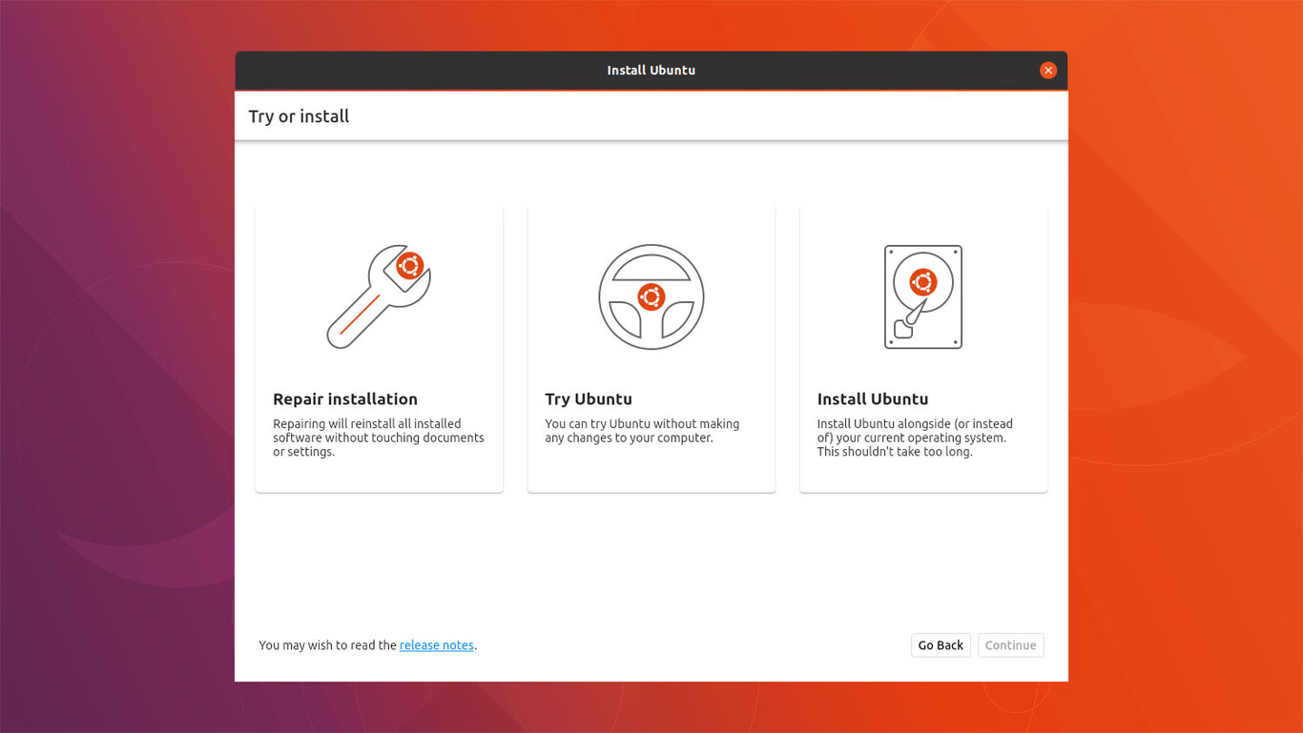Click the disabled Continue button

coord(1010,644)
